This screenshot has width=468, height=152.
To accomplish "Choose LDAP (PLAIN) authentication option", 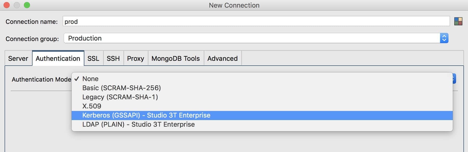I will click(x=138, y=125).
